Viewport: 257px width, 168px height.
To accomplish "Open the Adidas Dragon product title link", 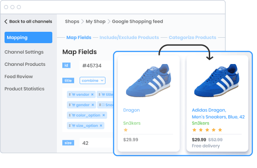I will [218, 114].
